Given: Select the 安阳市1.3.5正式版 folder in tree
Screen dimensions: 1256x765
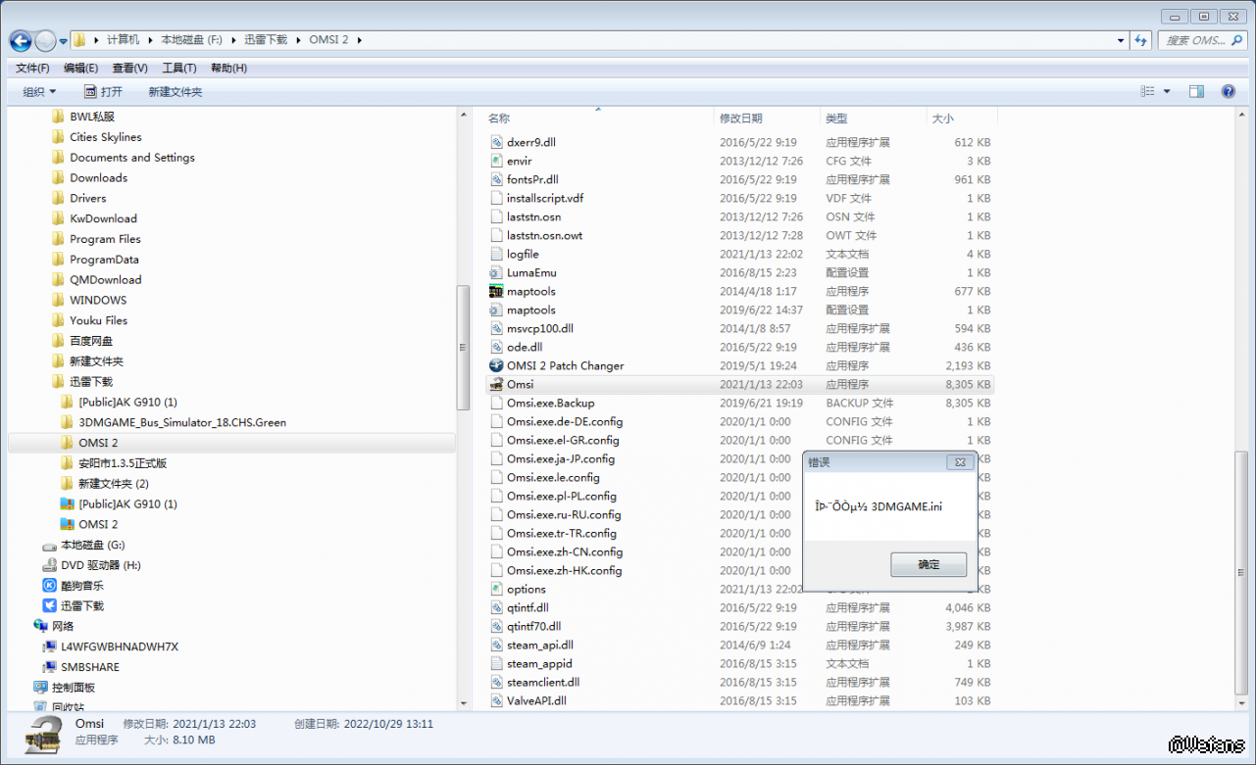Looking at the screenshot, I should [x=123, y=463].
